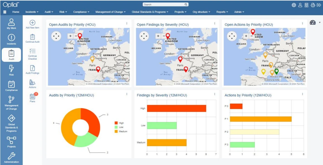The image size is (323, 165).
Task: Expand the Compliance top menu
Action: (81, 12)
